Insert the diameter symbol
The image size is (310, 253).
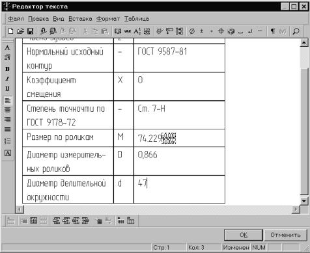coord(192,31)
